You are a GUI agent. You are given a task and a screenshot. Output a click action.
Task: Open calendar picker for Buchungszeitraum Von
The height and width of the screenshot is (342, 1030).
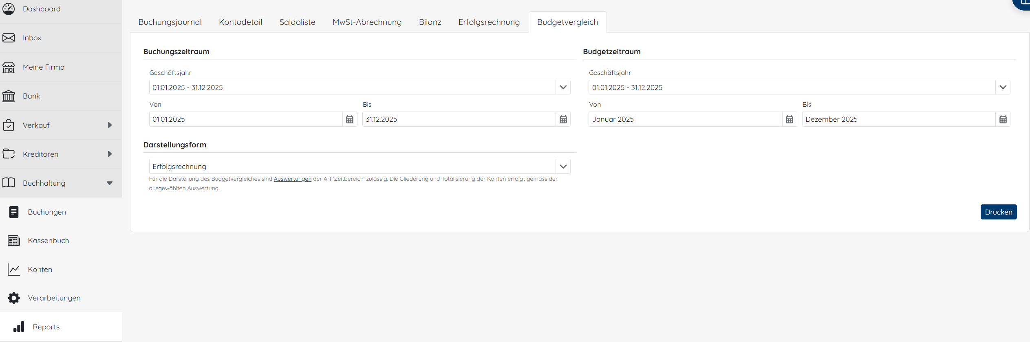tap(350, 119)
